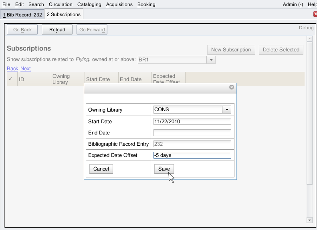Click the Start Date input field

[x=192, y=122]
